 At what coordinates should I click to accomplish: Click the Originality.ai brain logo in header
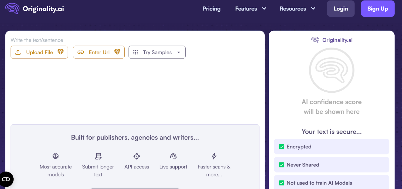[x=12, y=9]
